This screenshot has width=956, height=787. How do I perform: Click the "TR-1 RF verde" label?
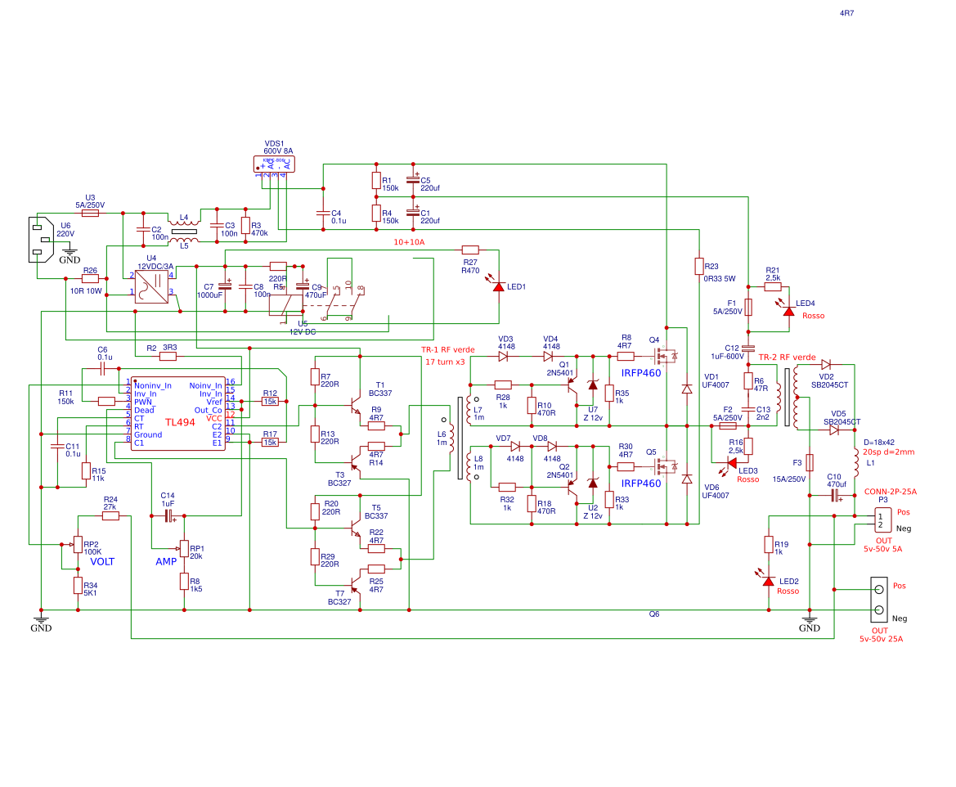tap(447, 349)
